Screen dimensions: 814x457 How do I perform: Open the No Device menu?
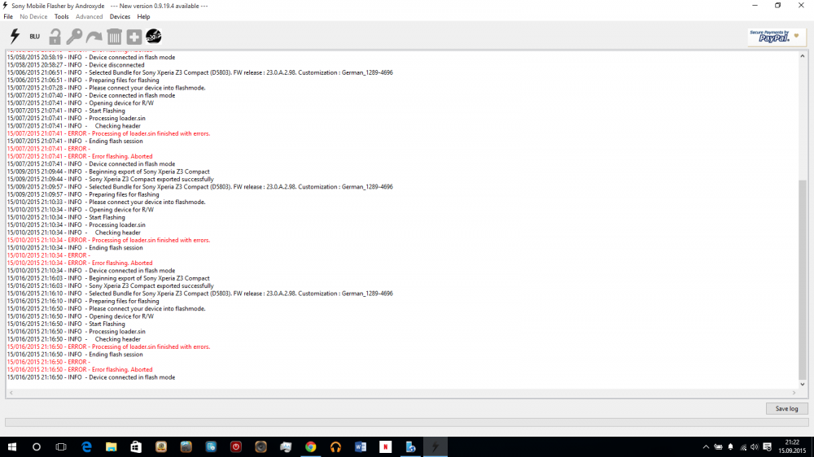click(x=33, y=16)
